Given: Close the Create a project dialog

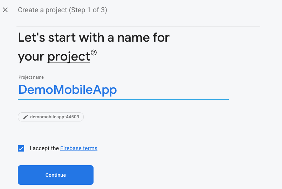Looking at the screenshot, I should [x=5, y=10].
